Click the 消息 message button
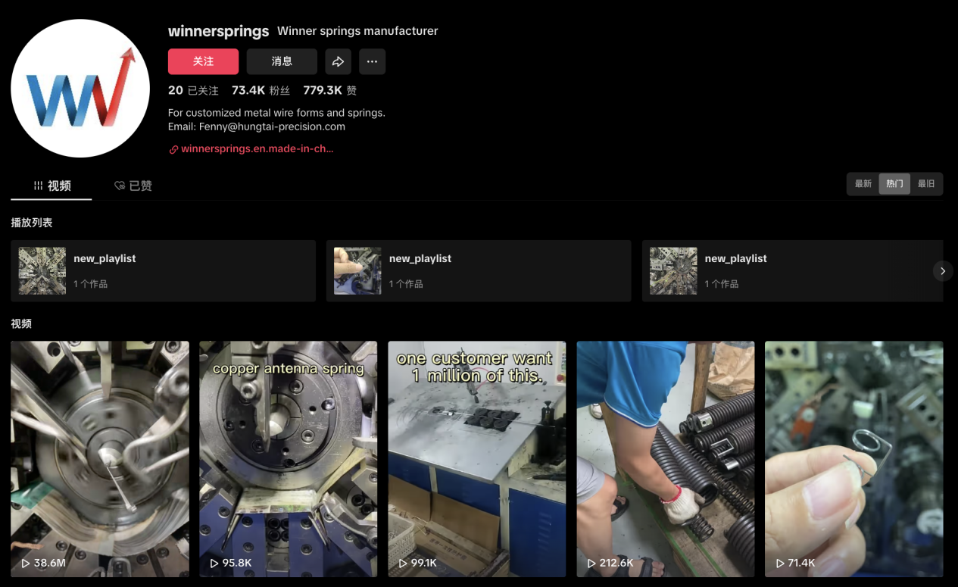 (x=282, y=62)
